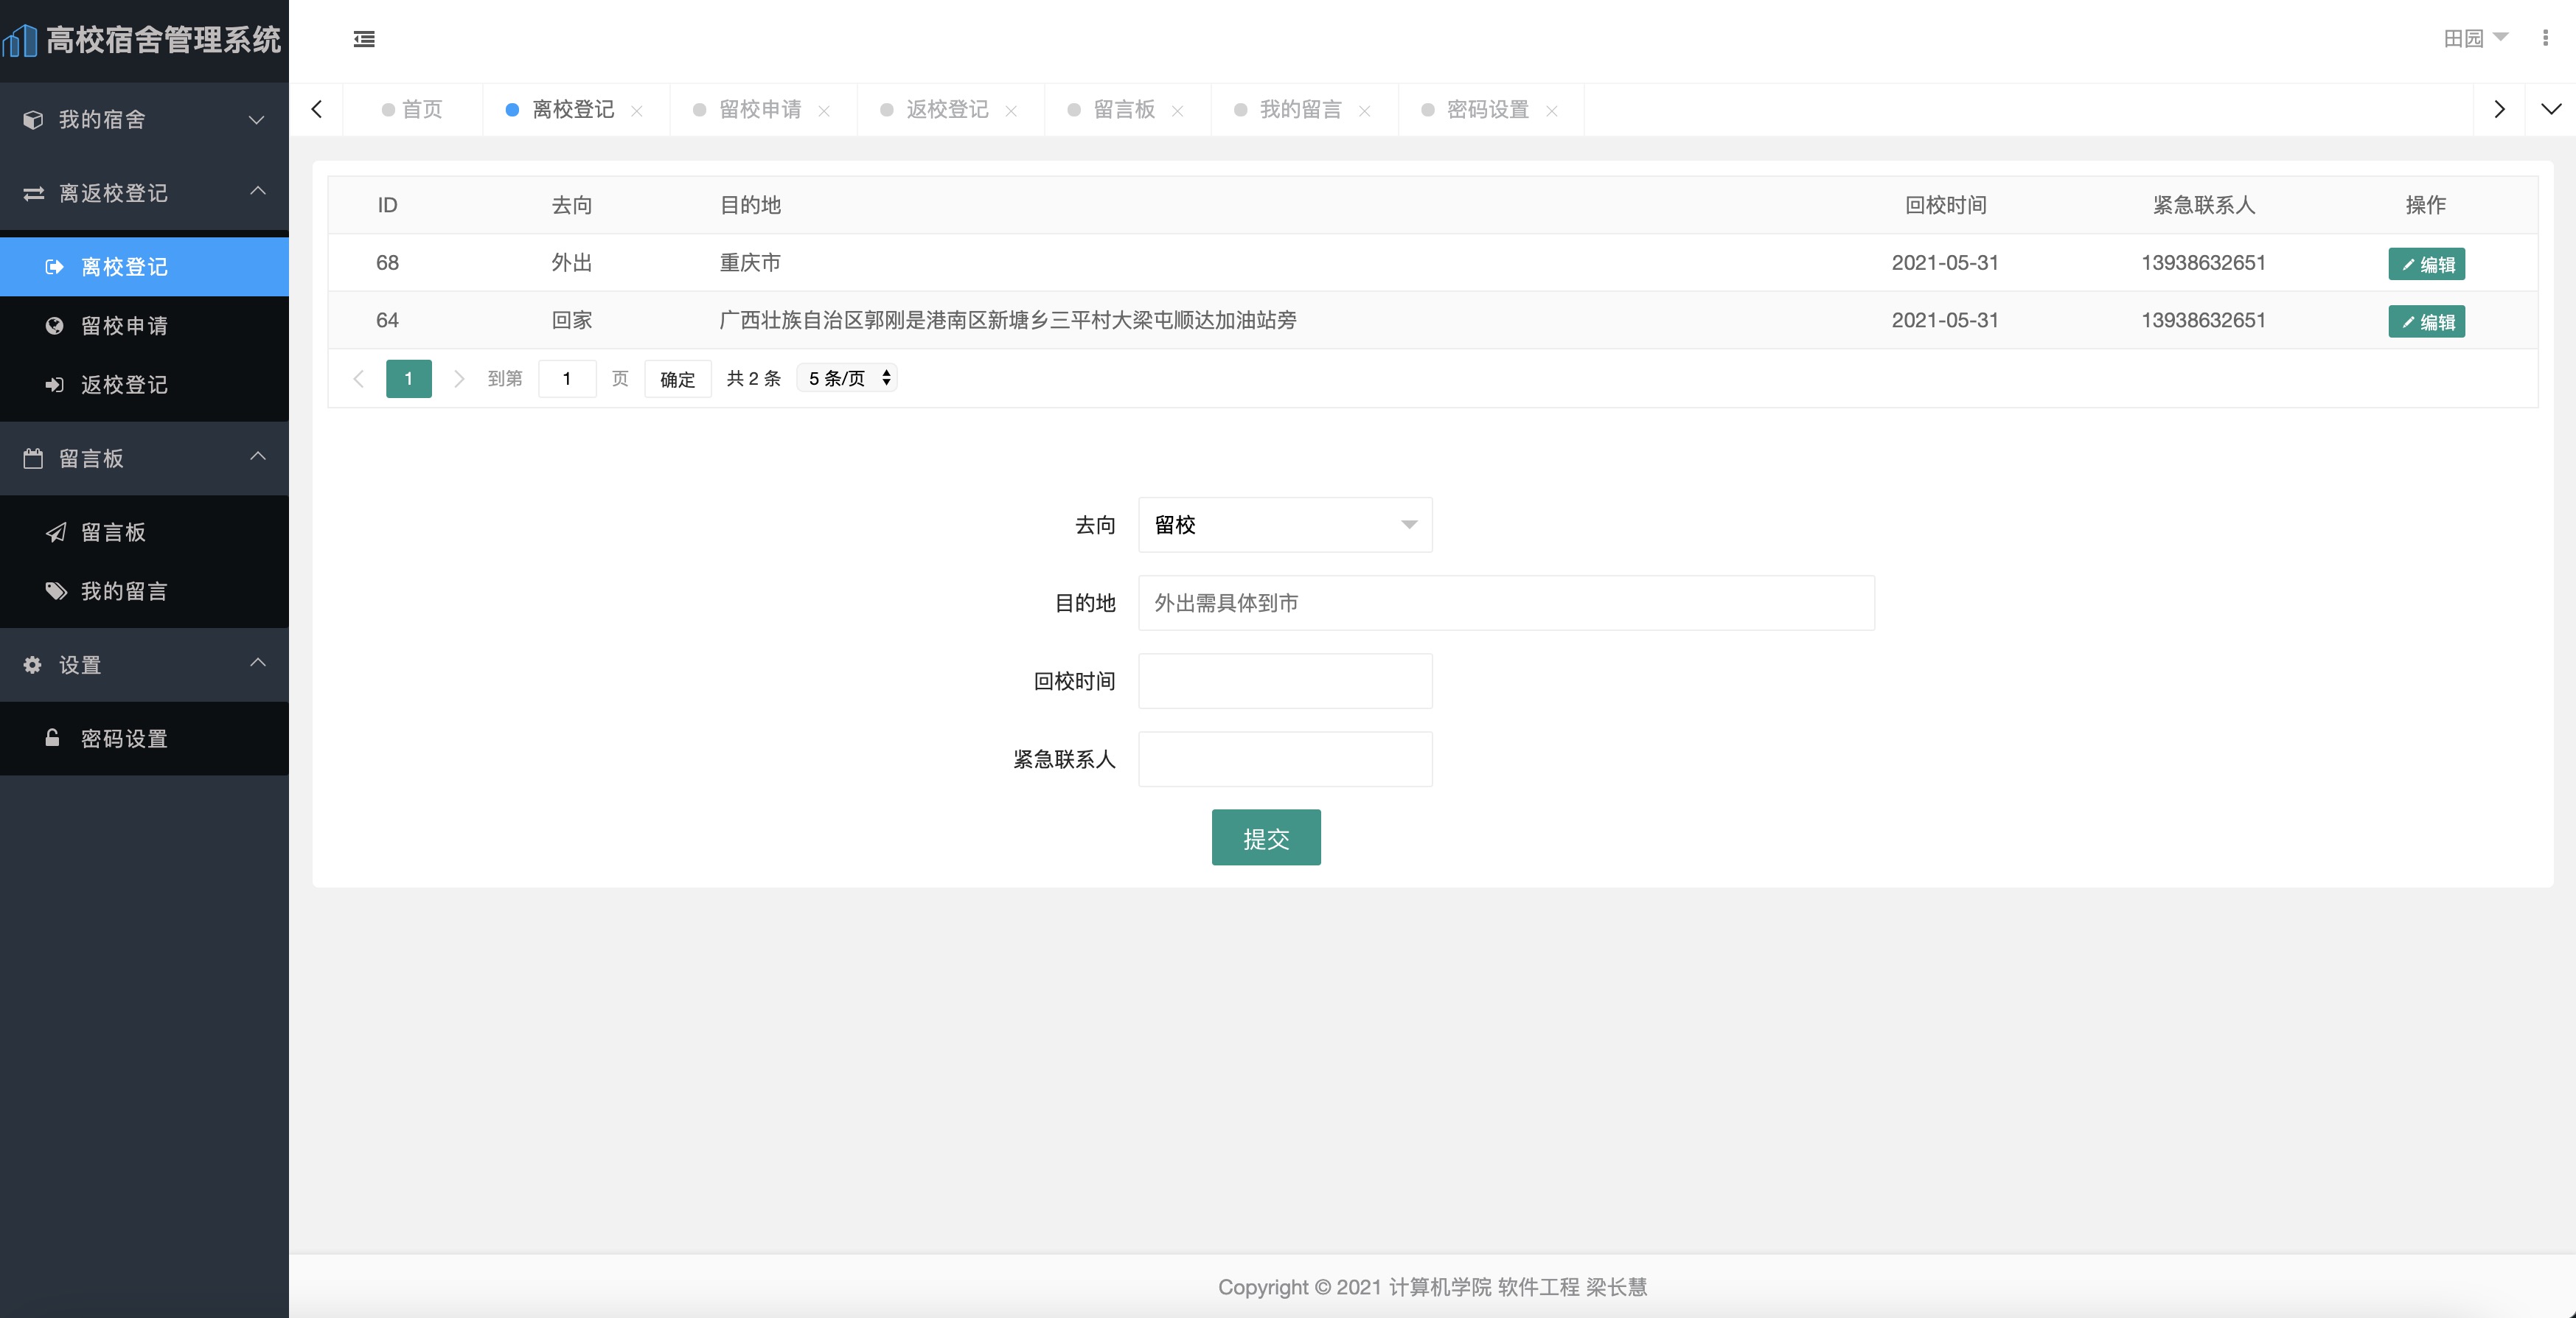Image resolution: width=2576 pixels, height=1318 pixels.
Task: Open the 去向 dropdown showing 留校
Action: pos(1284,525)
